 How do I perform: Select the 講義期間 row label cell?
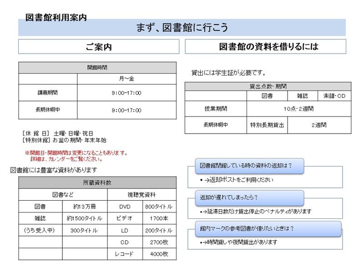(48, 93)
